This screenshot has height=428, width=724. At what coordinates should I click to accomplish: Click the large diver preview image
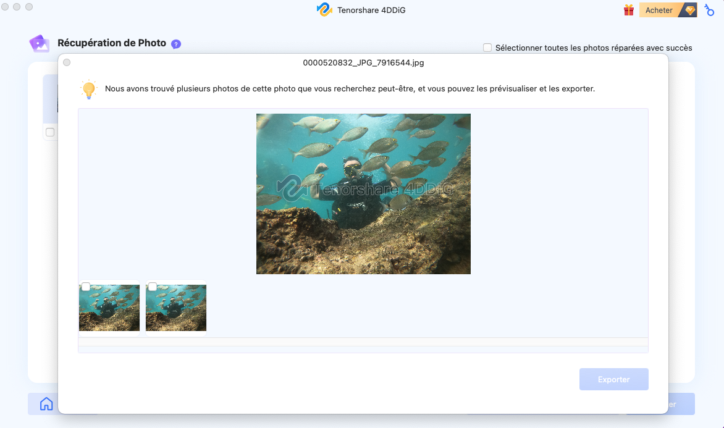363,194
